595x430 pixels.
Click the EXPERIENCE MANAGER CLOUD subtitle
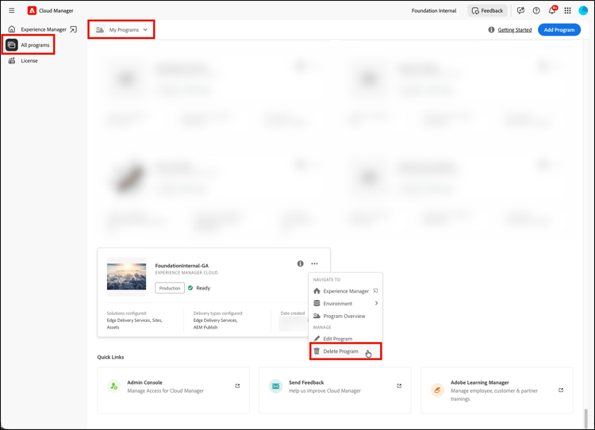(186, 273)
